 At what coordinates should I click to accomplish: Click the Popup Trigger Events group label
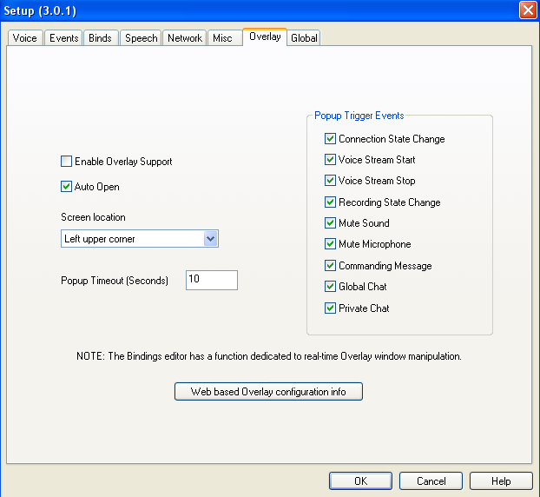[x=359, y=116]
